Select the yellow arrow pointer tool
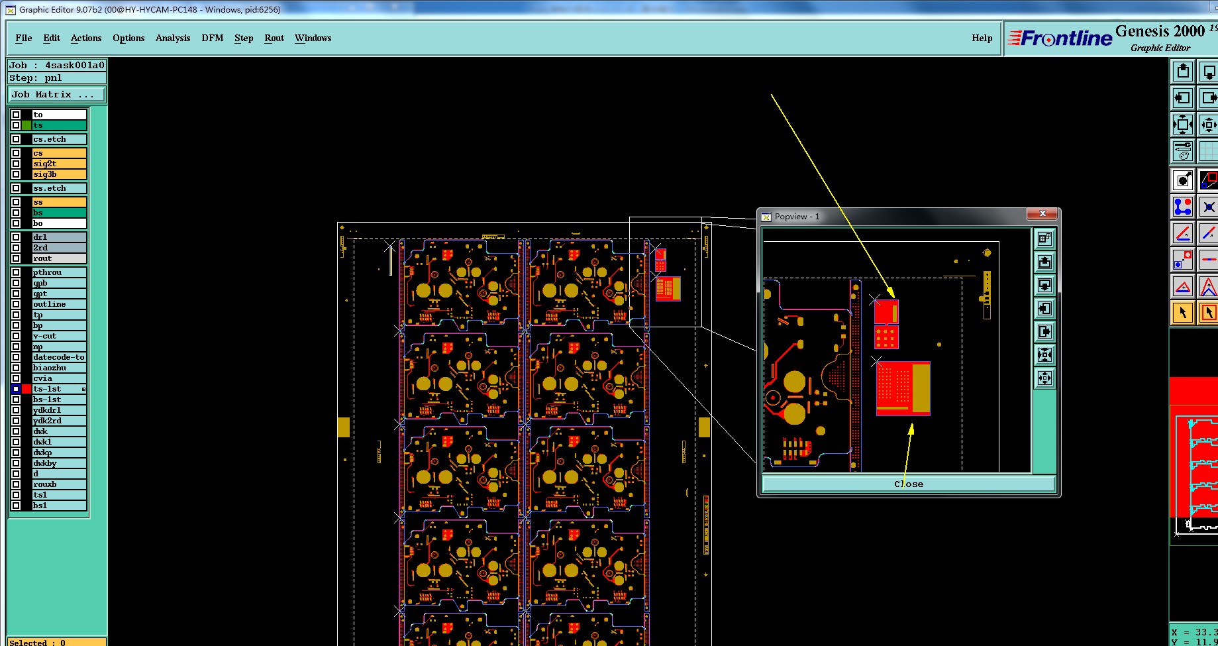Viewport: 1218px width, 646px height. tap(1182, 313)
